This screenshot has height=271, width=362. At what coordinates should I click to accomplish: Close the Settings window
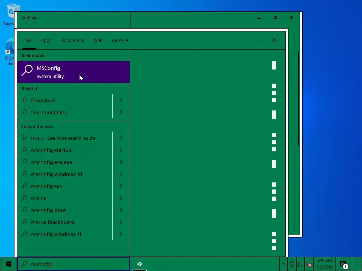tap(291, 18)
